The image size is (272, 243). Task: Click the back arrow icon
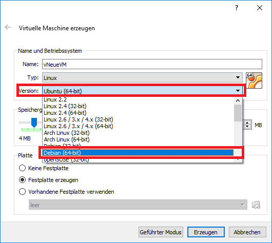point(8,27)
